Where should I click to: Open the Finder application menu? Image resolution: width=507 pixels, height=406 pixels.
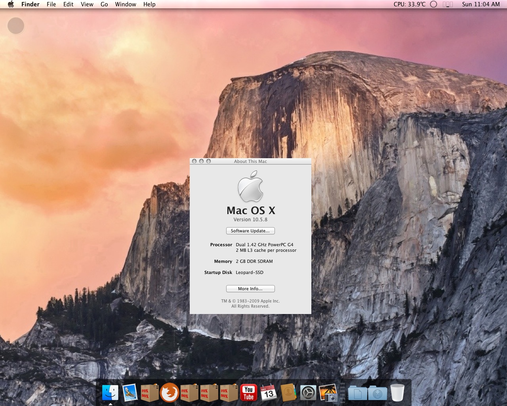click(x=30, y=4)
